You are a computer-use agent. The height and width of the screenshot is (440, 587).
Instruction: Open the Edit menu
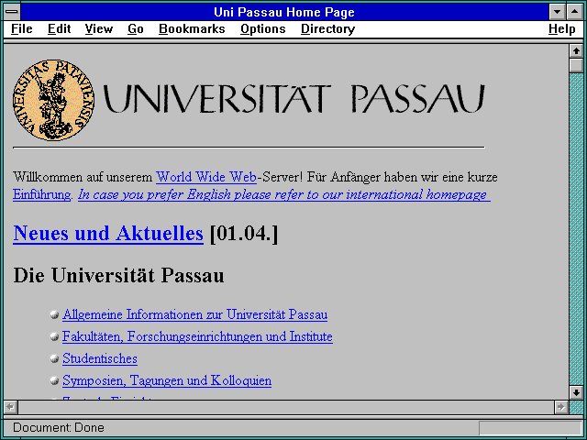(x=59, y=29)
